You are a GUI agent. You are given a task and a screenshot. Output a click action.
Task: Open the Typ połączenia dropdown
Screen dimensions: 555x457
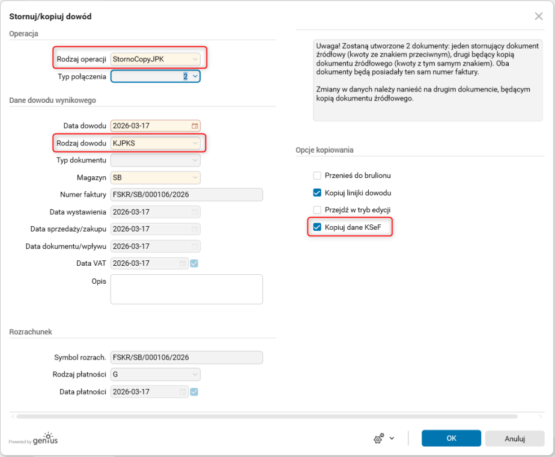pos(195,76)
